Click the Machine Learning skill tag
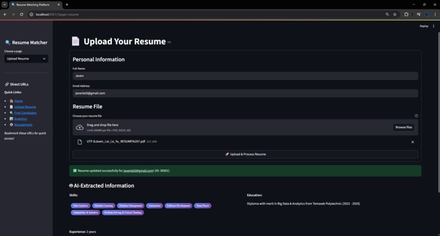Screen dimensions: 440x236 [x=104, y=205]
